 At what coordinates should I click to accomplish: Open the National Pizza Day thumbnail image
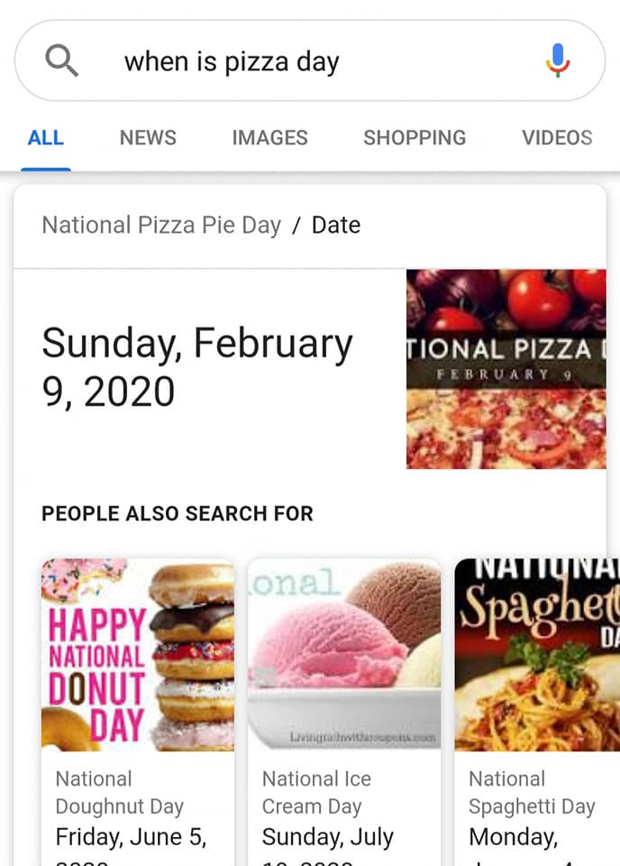coord(506,369)
